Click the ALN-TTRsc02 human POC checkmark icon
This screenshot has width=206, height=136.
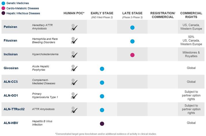coord(74,110)
